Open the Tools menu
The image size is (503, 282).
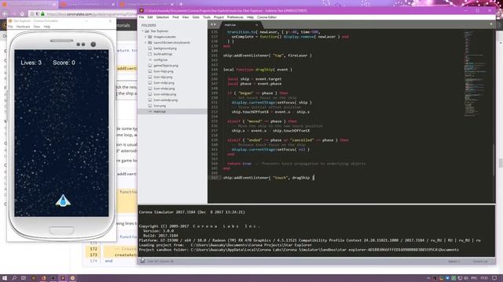coord(207,17)
